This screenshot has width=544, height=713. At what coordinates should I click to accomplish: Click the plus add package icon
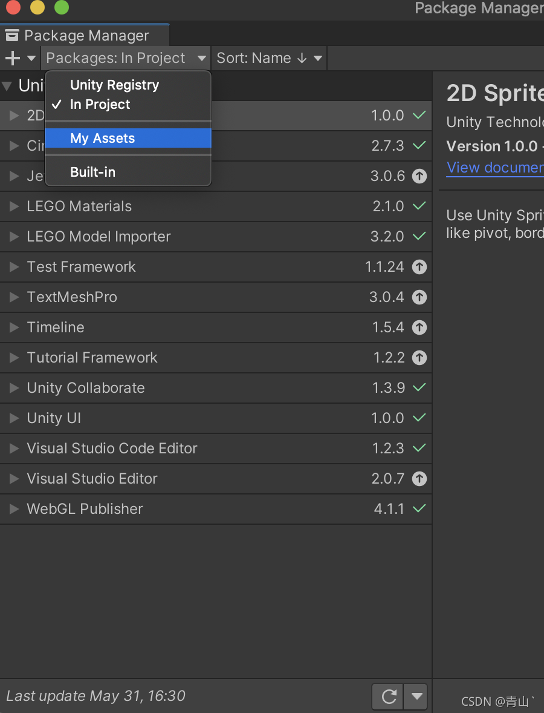click(x=13, y=58)
